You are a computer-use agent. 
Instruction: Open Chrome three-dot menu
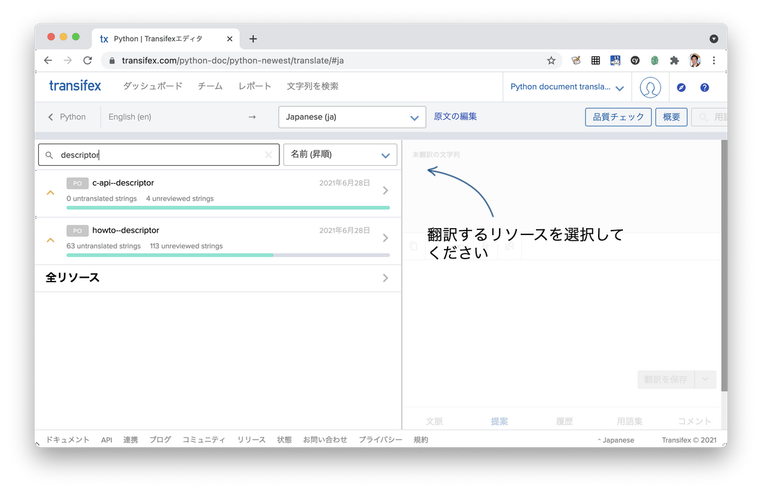coord(714,60)
